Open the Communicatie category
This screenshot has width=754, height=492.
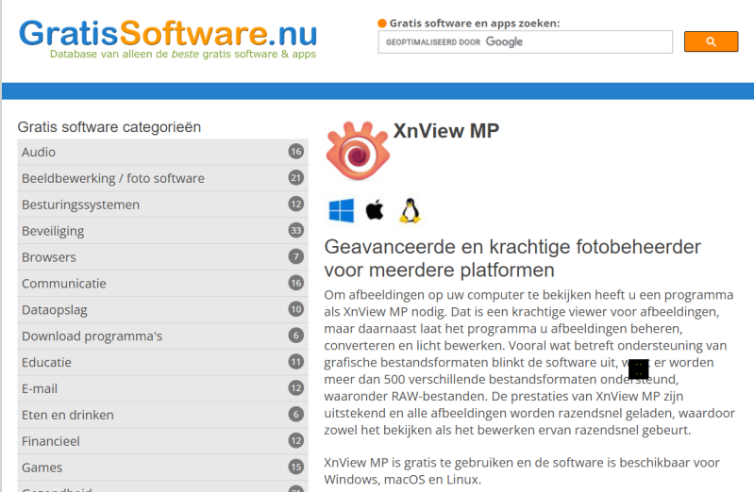tap(162, 284)
